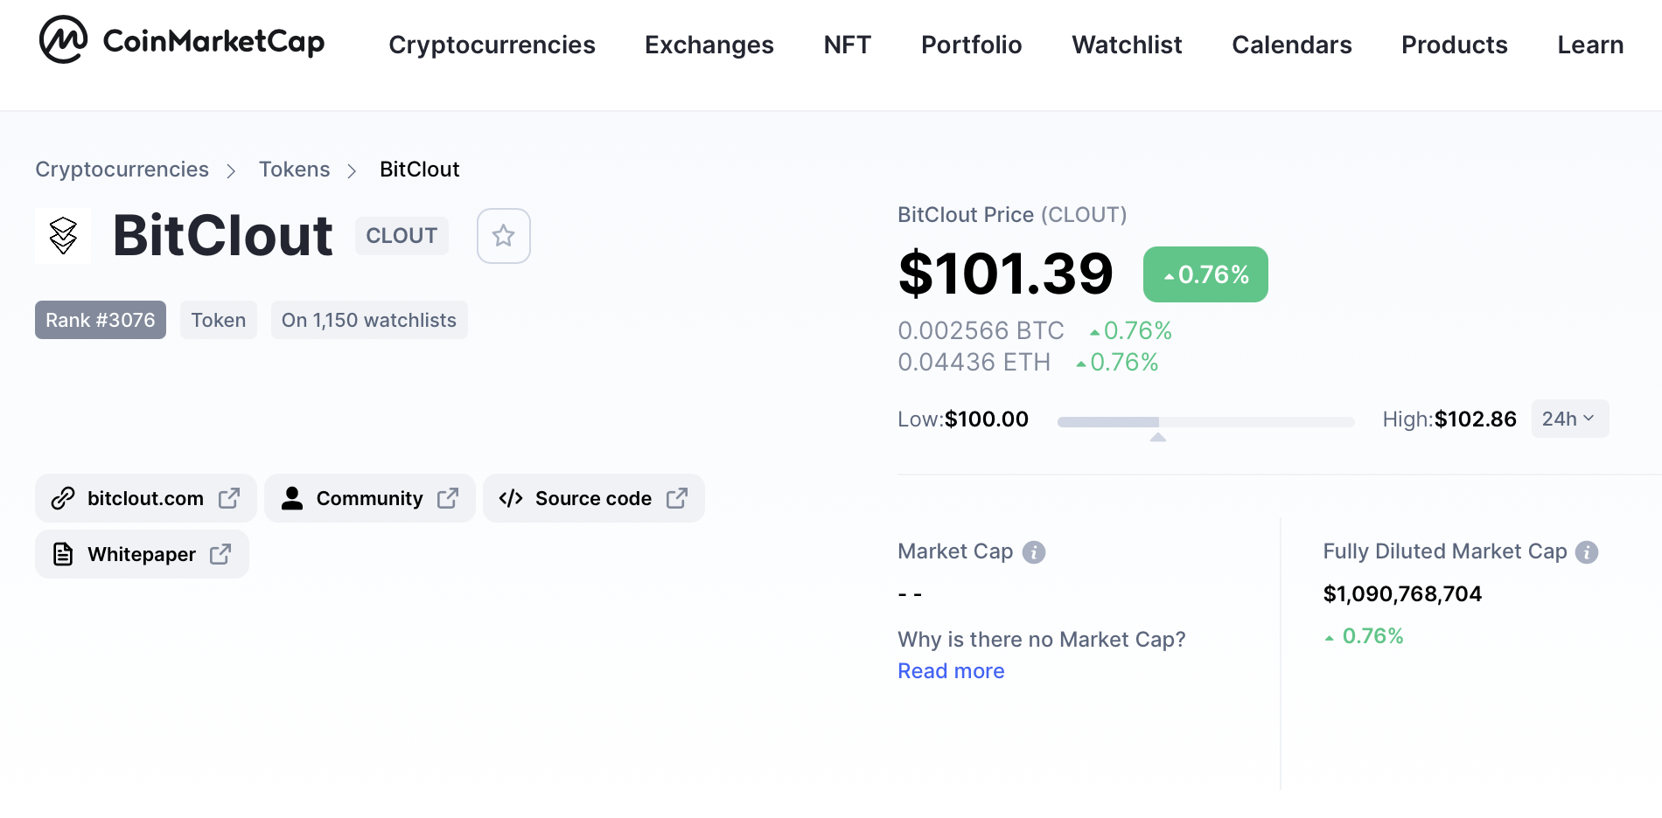Navigate to Tokens in the breadcrumb
Image resolution: width=1662 pixels, height=818 pixels.
pos(295,170)
